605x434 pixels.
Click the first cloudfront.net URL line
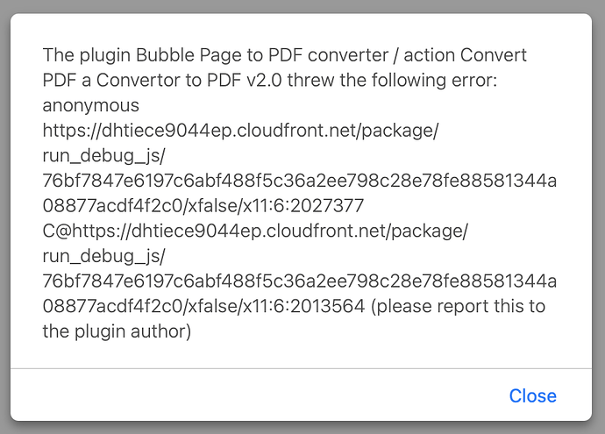(239, 132)
